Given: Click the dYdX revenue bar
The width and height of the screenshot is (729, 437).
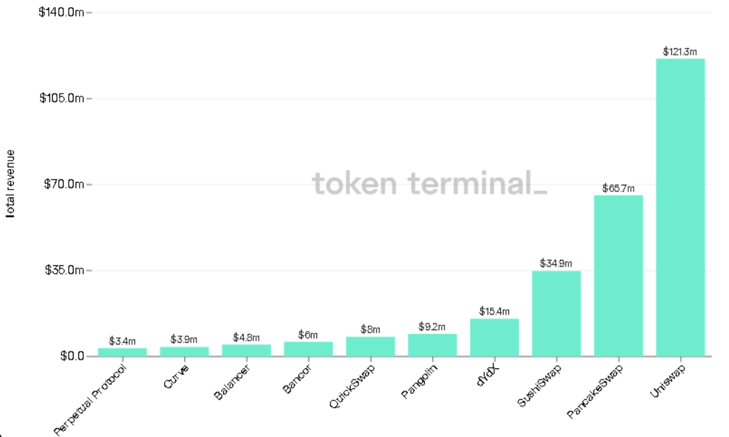Looking at the screenshot, I should tap(494, 337).
